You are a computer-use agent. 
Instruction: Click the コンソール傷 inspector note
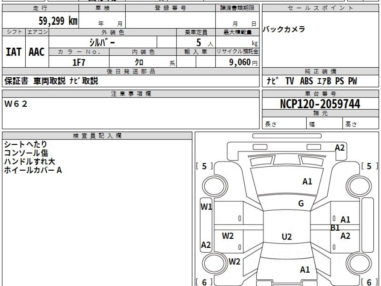[x=26, y=153]
